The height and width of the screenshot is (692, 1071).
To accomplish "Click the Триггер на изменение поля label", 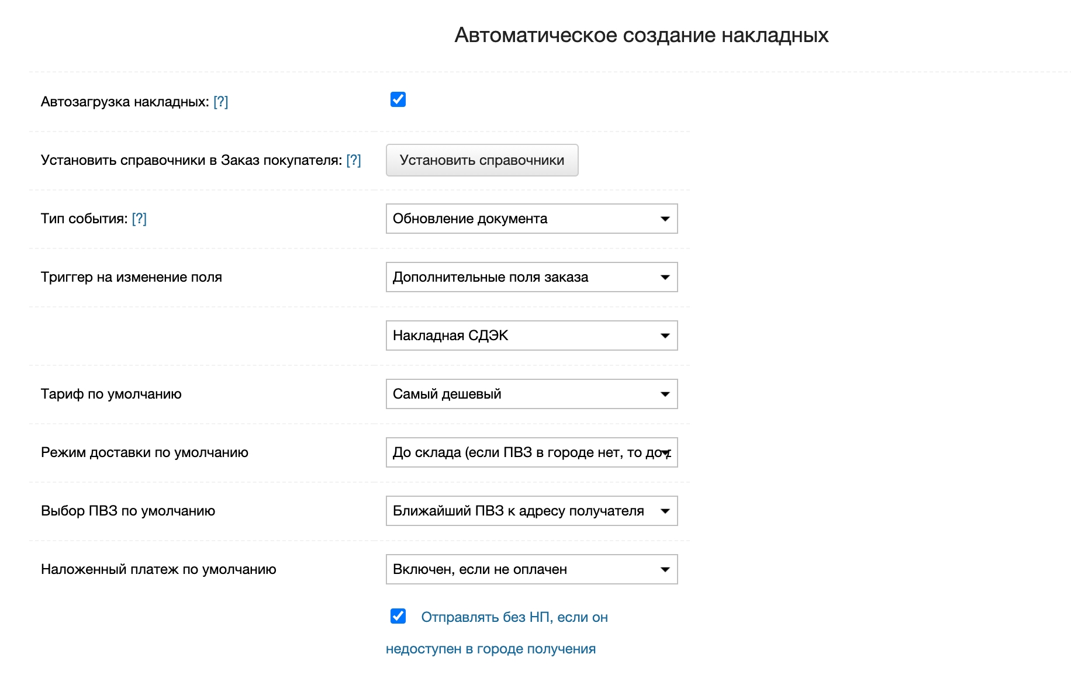I will (132, 277).
